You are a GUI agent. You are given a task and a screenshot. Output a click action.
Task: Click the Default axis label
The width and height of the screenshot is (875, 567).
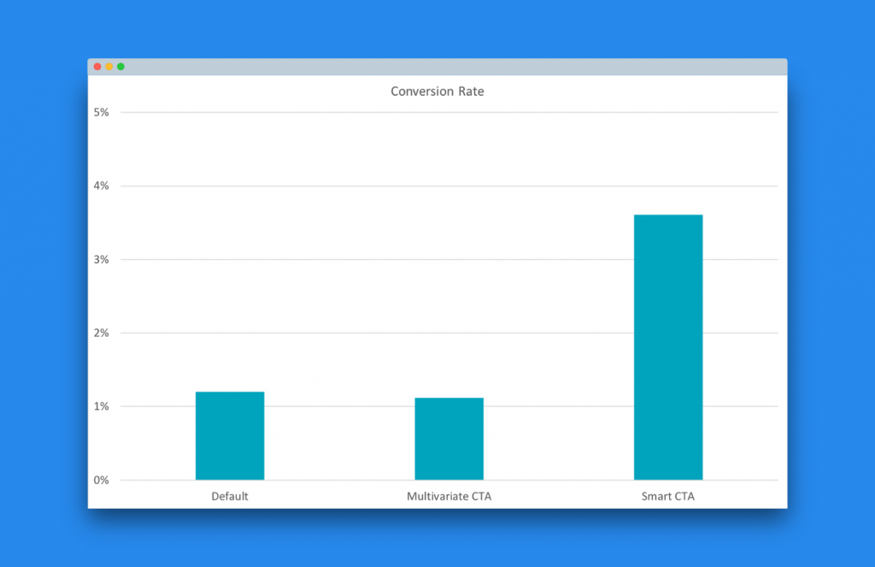pyautogui.click(x=229, y=496)
